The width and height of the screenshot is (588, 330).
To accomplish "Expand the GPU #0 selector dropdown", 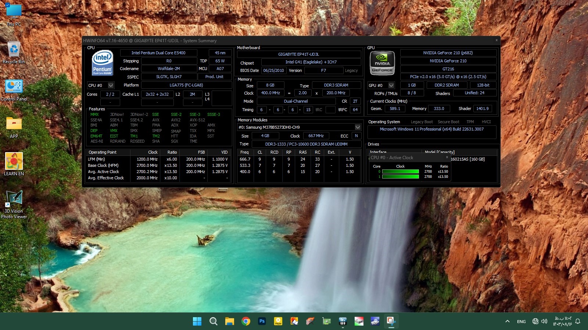I will point(391,85).
